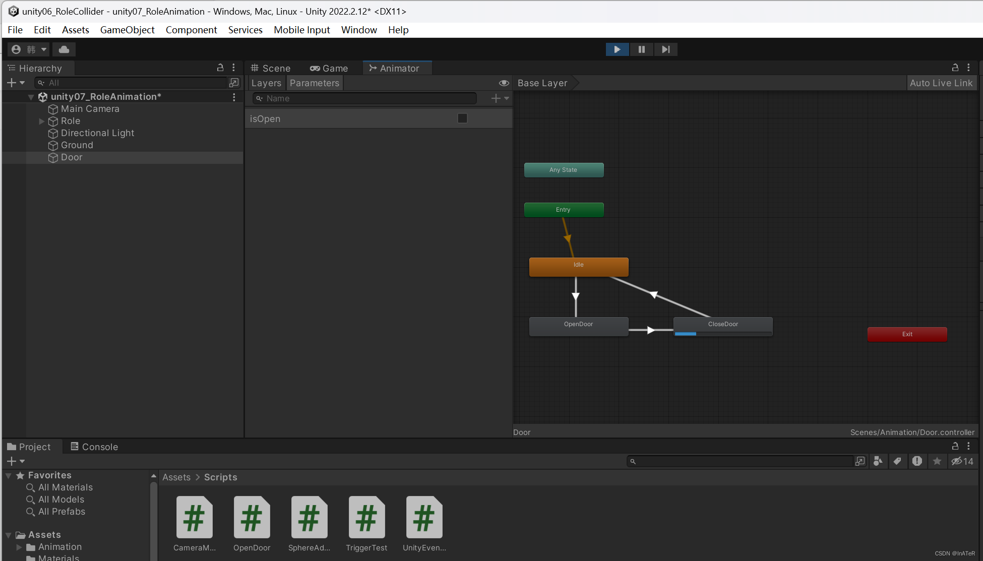The width and height of the screenshot is (983, 561).
Task: Select the OpenDoor script asset thumbnail
Action: (x=252, y=518)
